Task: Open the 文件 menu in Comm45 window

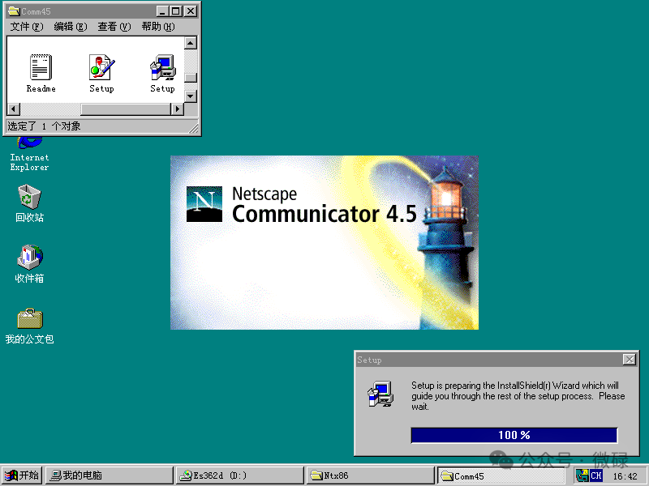Action: [25, 26]
